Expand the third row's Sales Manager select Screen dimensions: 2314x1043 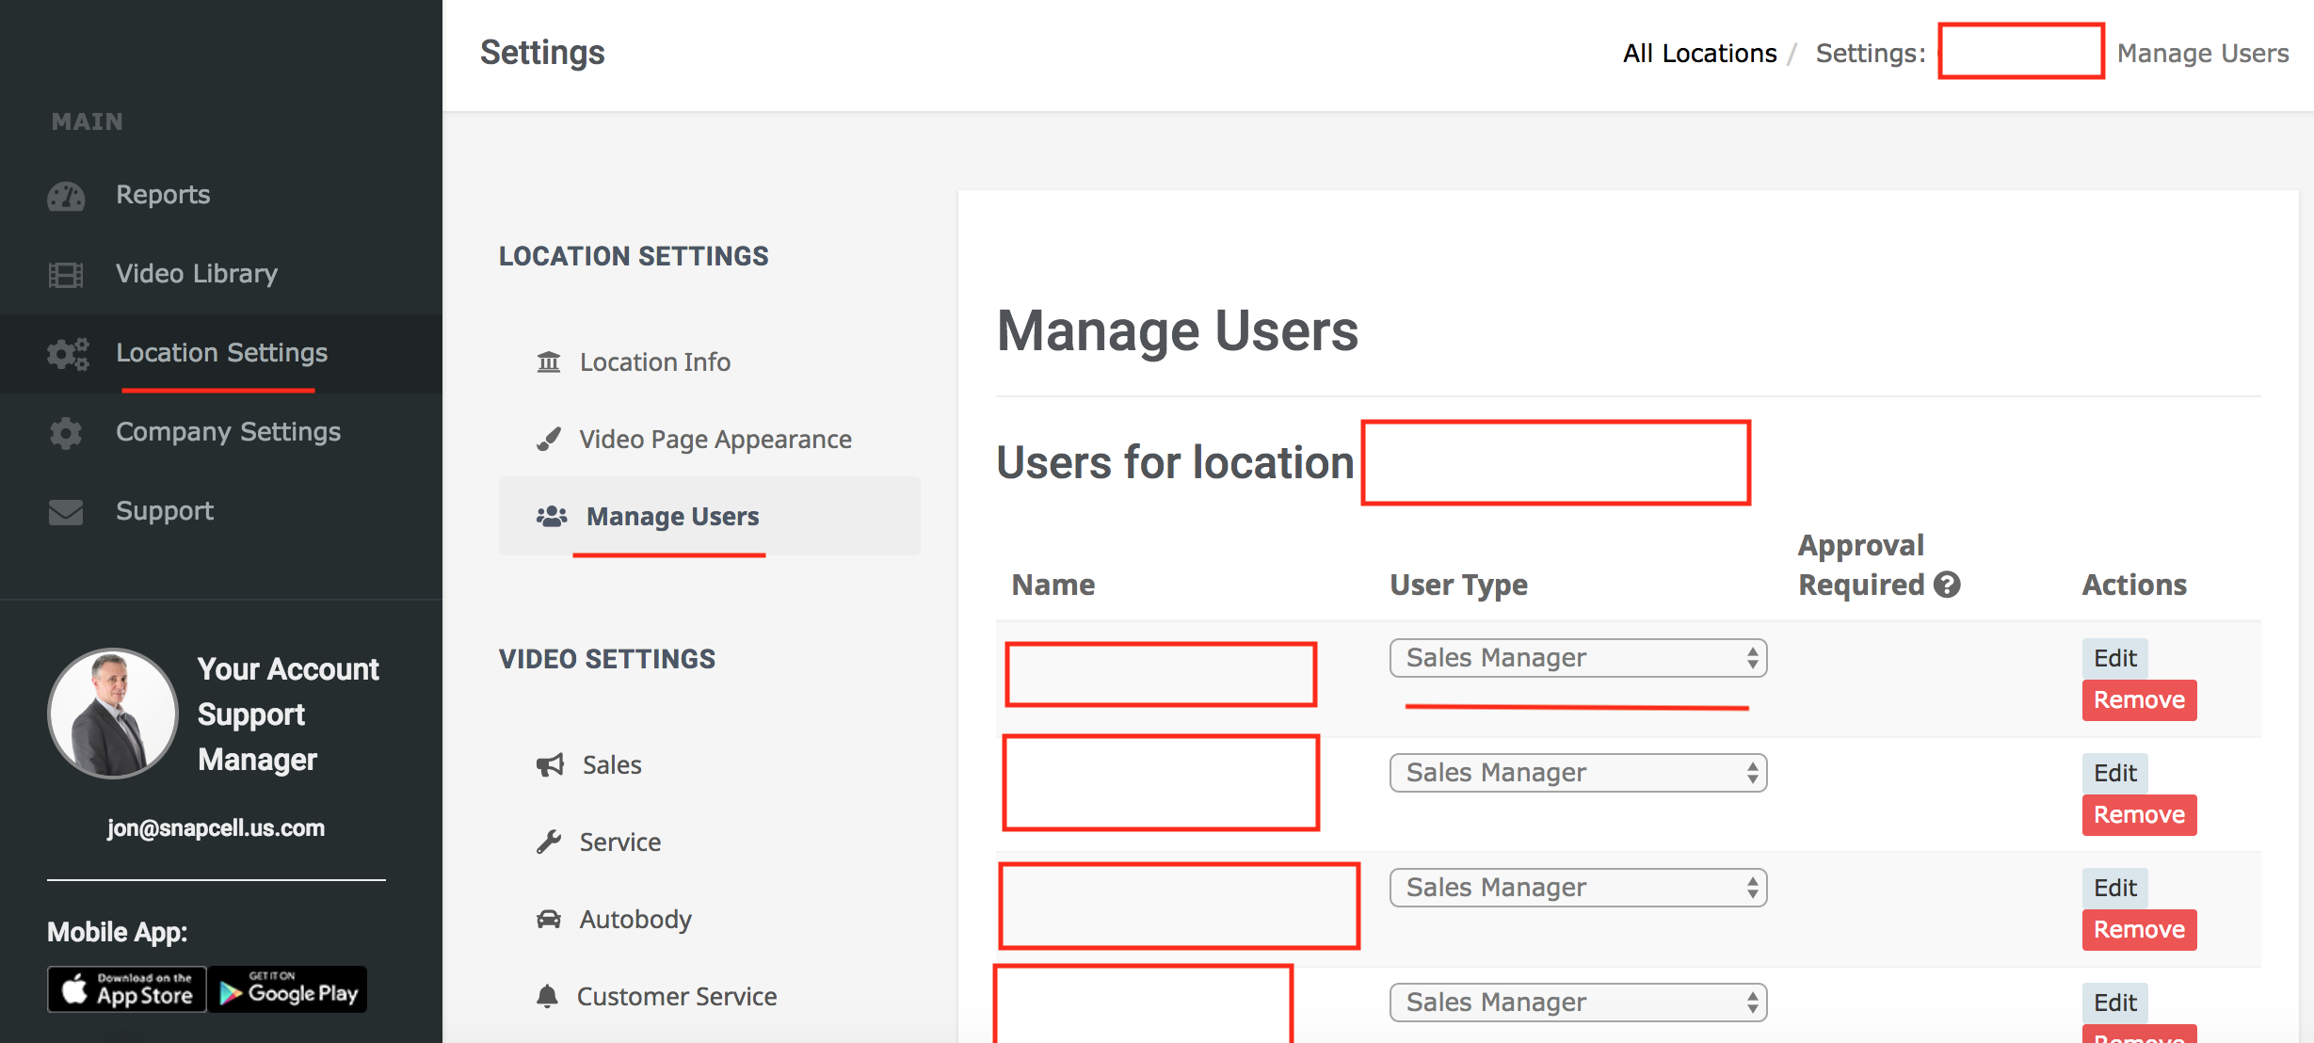tap(1578, 888)
